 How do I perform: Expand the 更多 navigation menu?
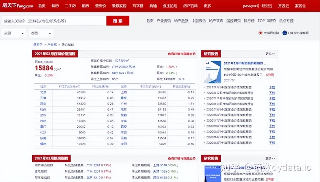pos(207,5)
